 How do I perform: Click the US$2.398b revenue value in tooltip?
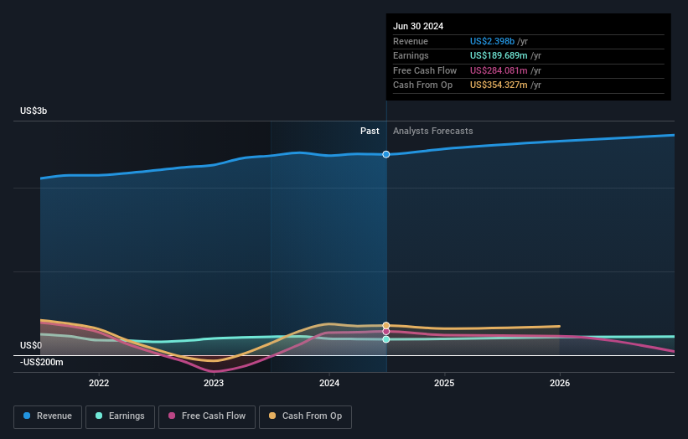[492, 41]
